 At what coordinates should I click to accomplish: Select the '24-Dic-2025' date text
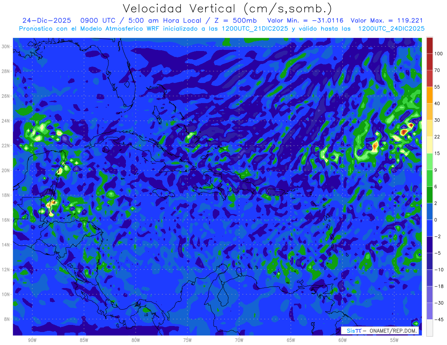coord(46,21)
